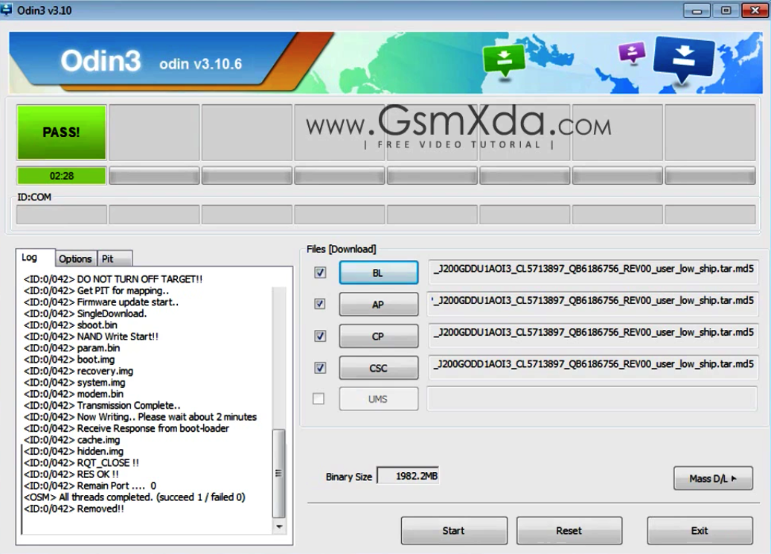Select log line 'cache.img'
This screenshot has width=771, height=554.
tap(71, 440)
